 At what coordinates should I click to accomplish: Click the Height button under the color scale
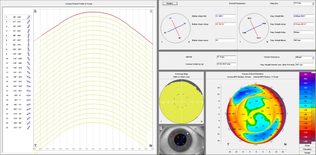[x=307, y=153]
